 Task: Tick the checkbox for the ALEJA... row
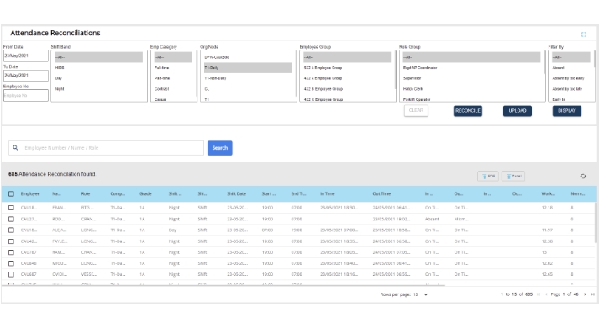11,230
